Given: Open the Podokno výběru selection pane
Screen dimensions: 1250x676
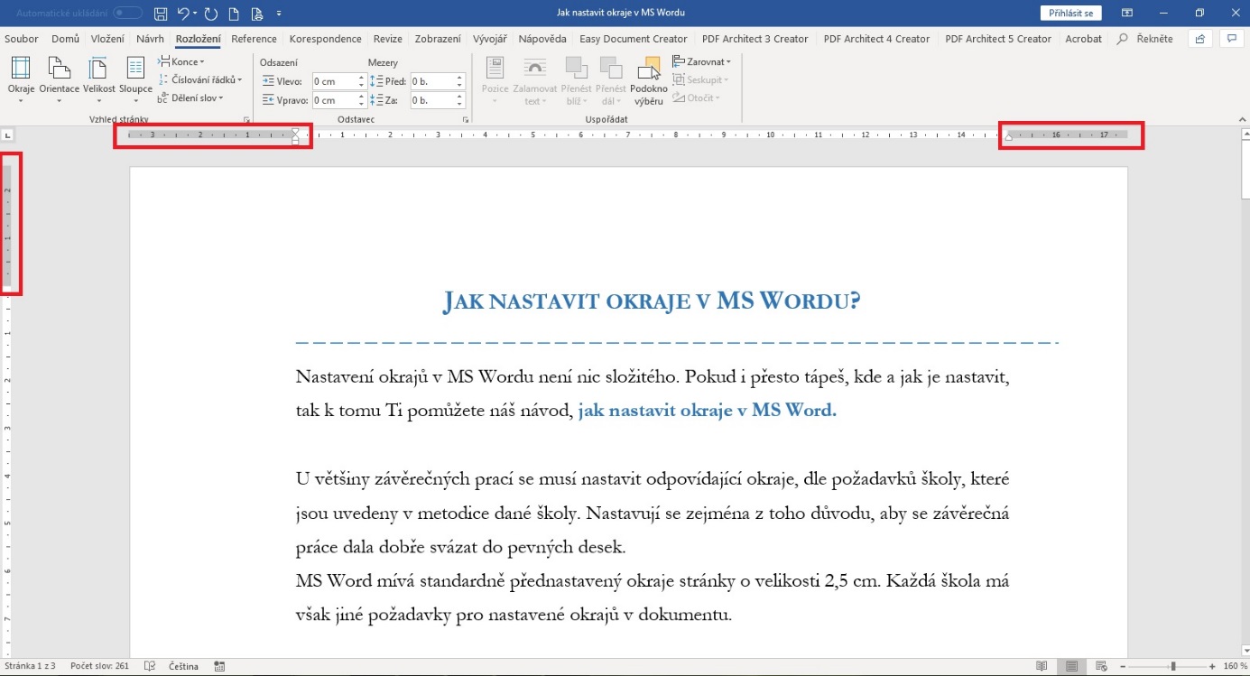Looking at the screenshot, I should point(649,79).
